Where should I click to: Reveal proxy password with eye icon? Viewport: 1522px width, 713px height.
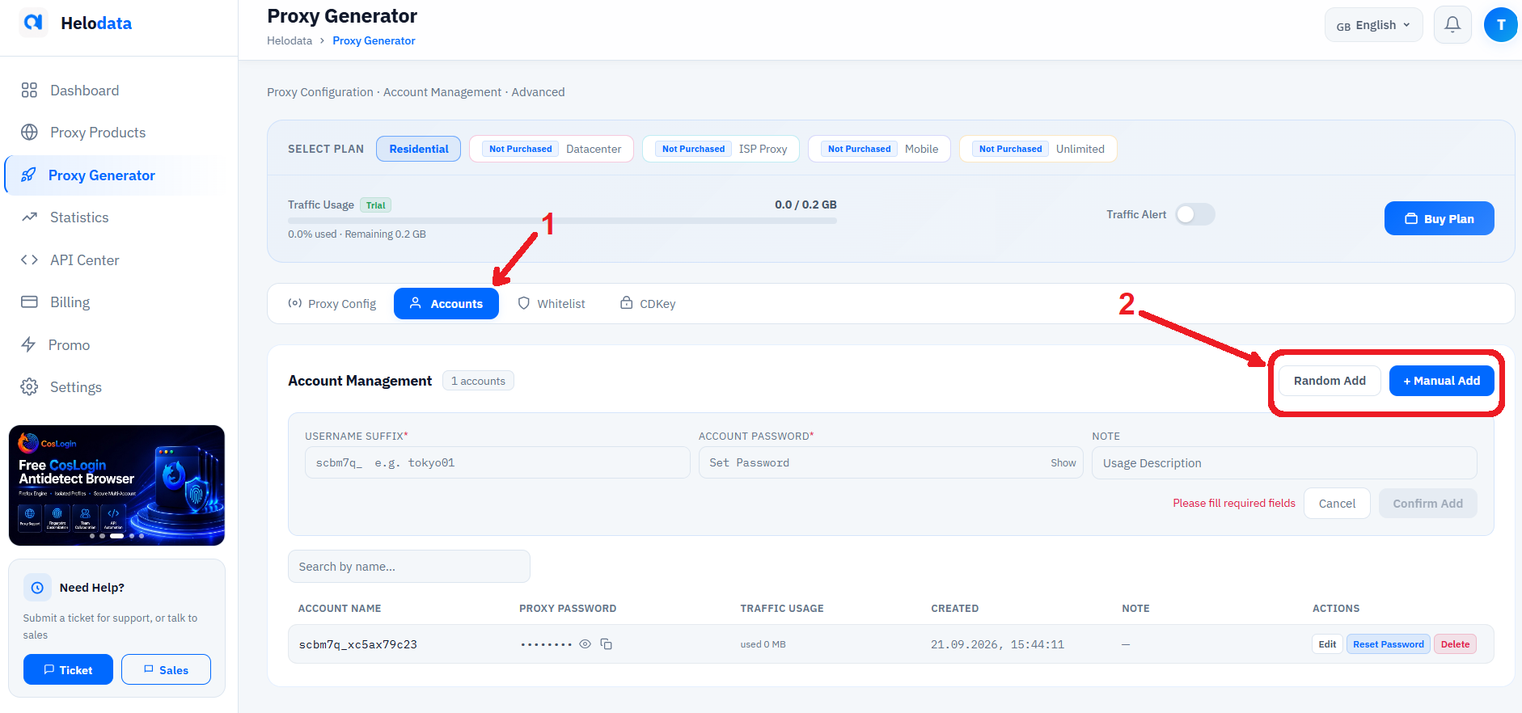[x=585, y=644]
